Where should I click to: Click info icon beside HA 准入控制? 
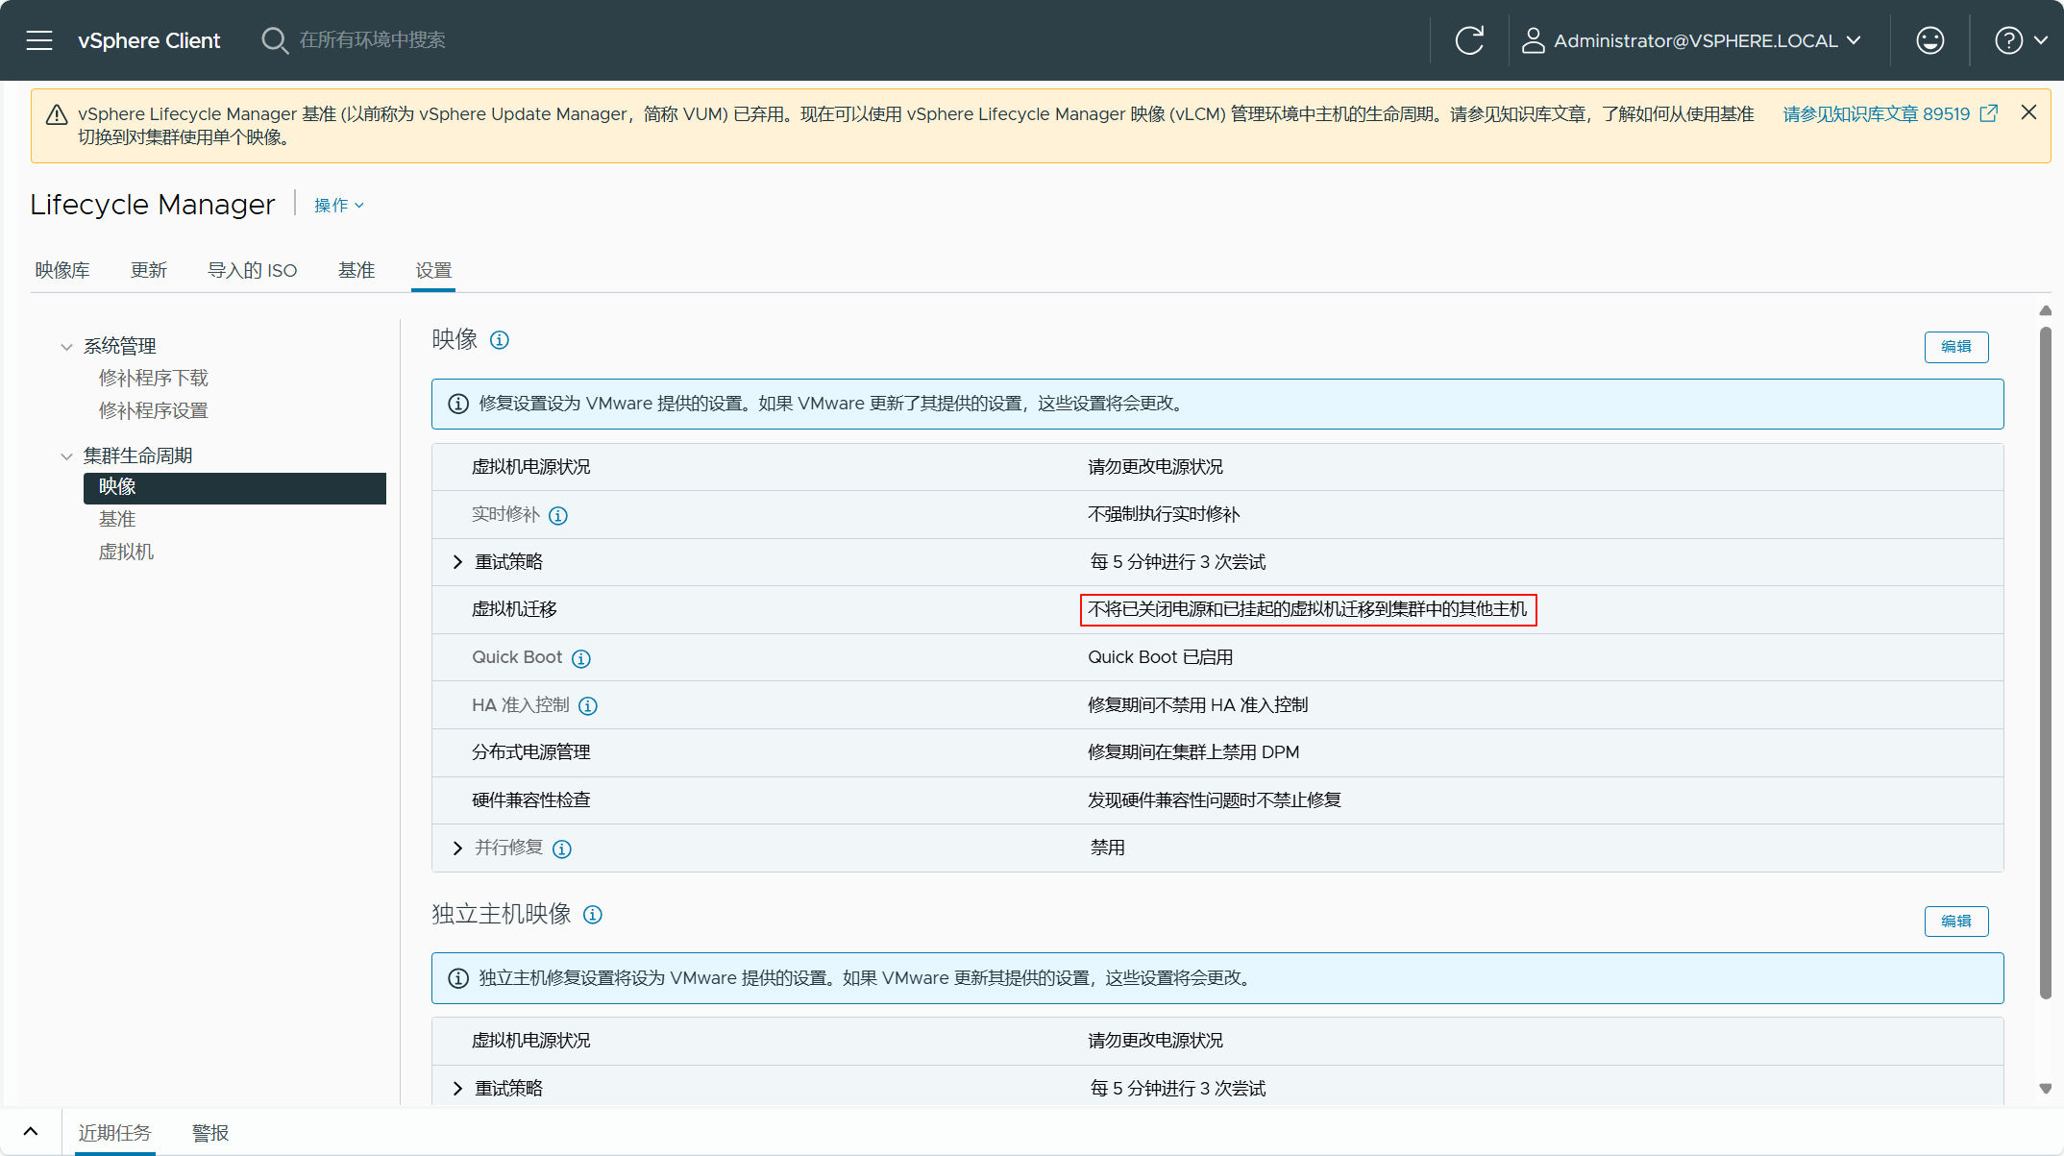[x=588, y=706]
